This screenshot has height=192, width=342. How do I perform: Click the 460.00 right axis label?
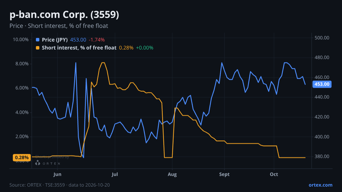322,77
